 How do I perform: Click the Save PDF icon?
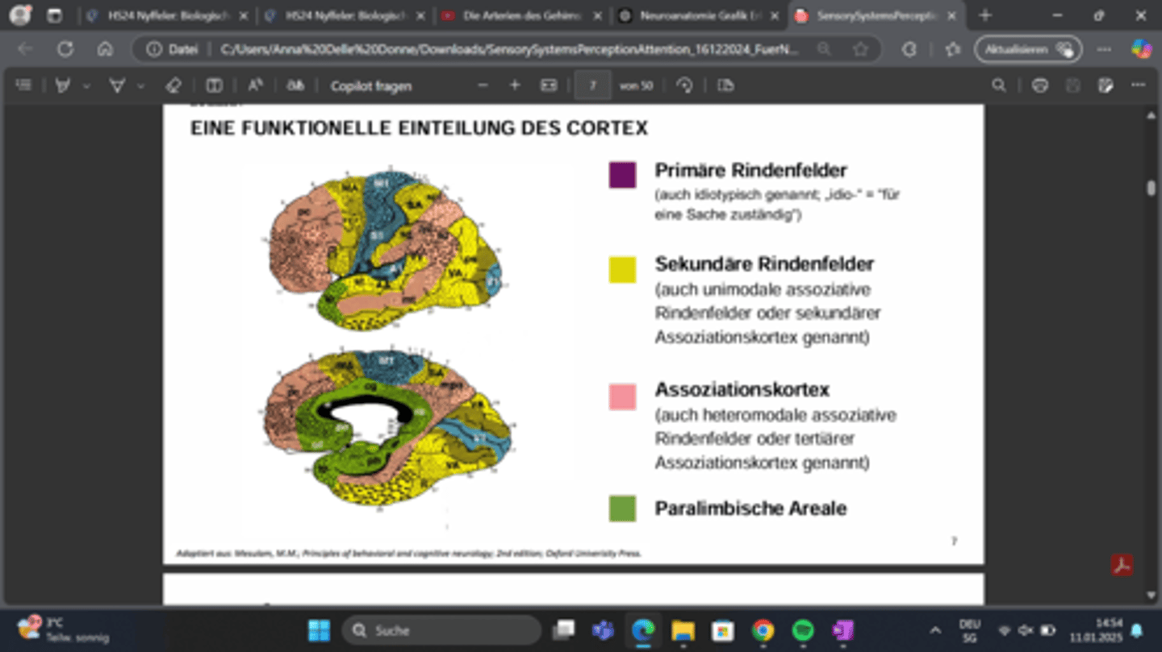pos(1072,85)
